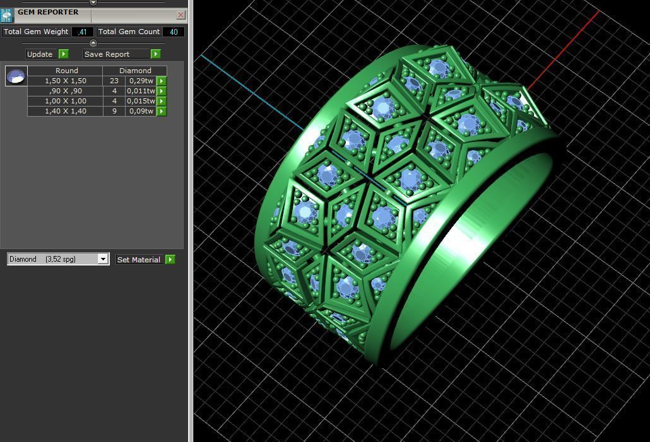This screenshot has height=442, width=650.
Task: Select the 1,50 X 1,50 size cell
Action: click(x=65, y=81)
